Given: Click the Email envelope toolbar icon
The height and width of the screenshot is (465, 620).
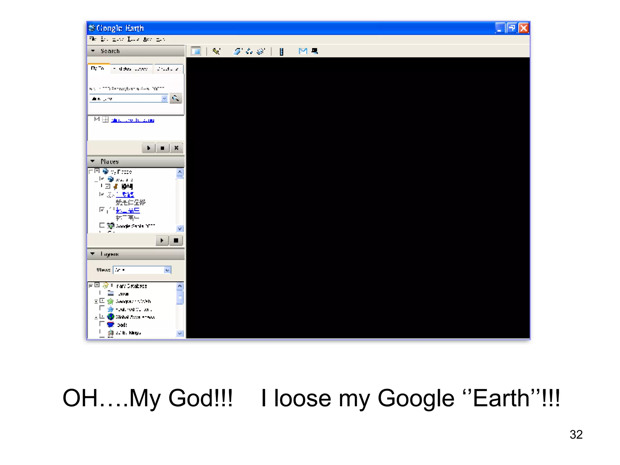Looking at the screenshot, I should [x=303, y=51].
